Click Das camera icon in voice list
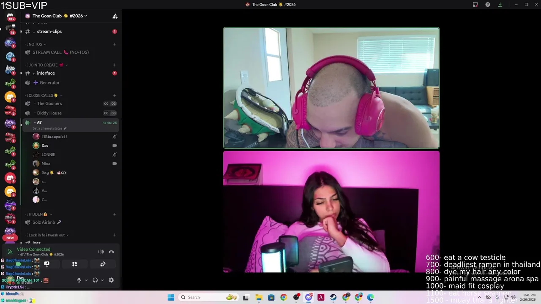This screenshot has width=541, height=304. click(x=115, y=146)
